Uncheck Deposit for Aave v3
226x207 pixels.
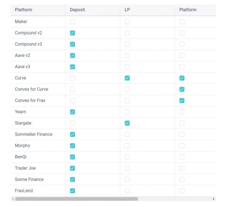point(72,67)
